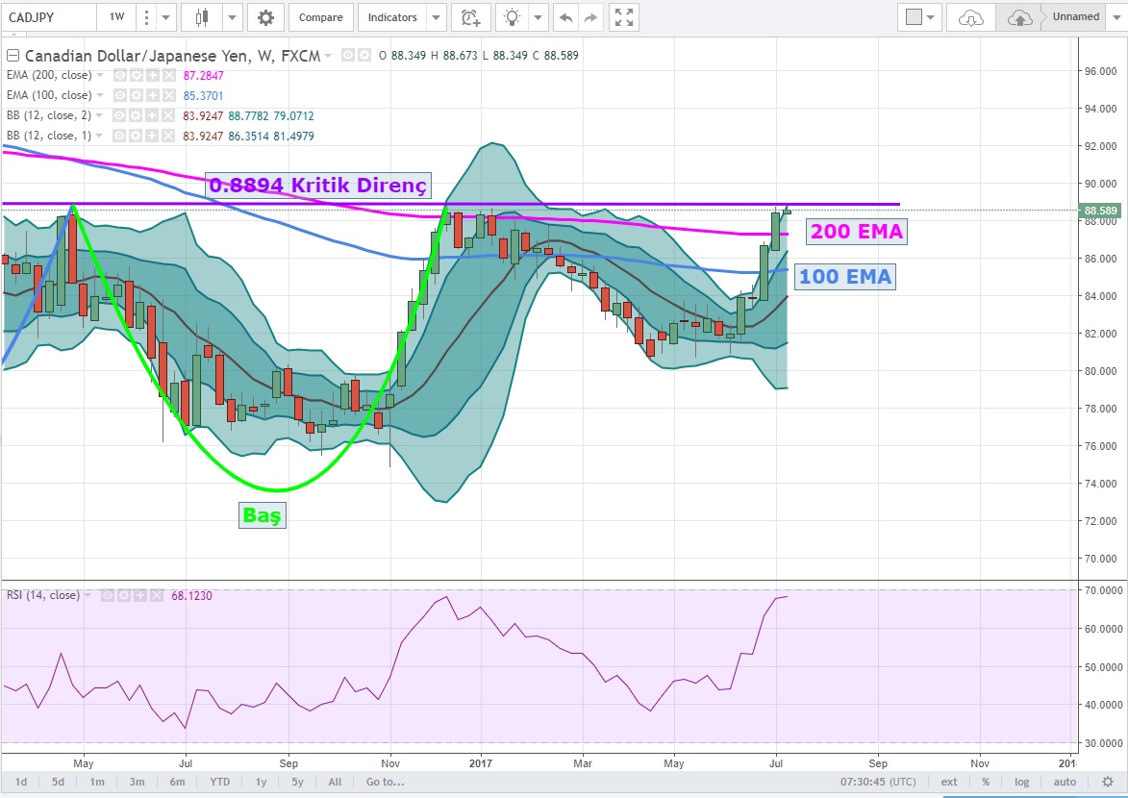
Task: Toggle the log scale option
Action: (x=1019, y=782)
